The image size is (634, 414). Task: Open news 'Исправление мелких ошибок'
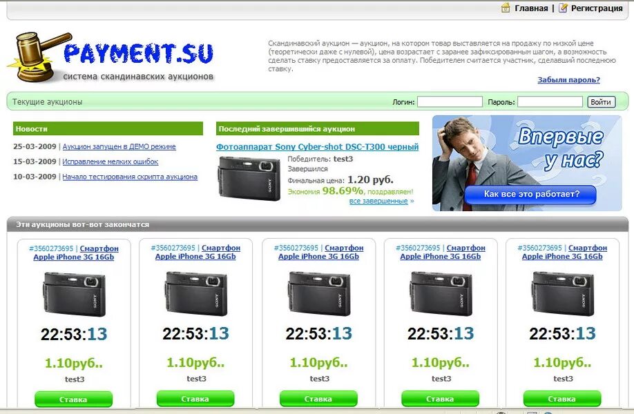(110, 161)
